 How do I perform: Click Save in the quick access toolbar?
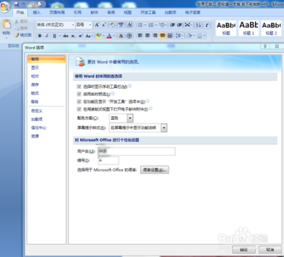16,4
